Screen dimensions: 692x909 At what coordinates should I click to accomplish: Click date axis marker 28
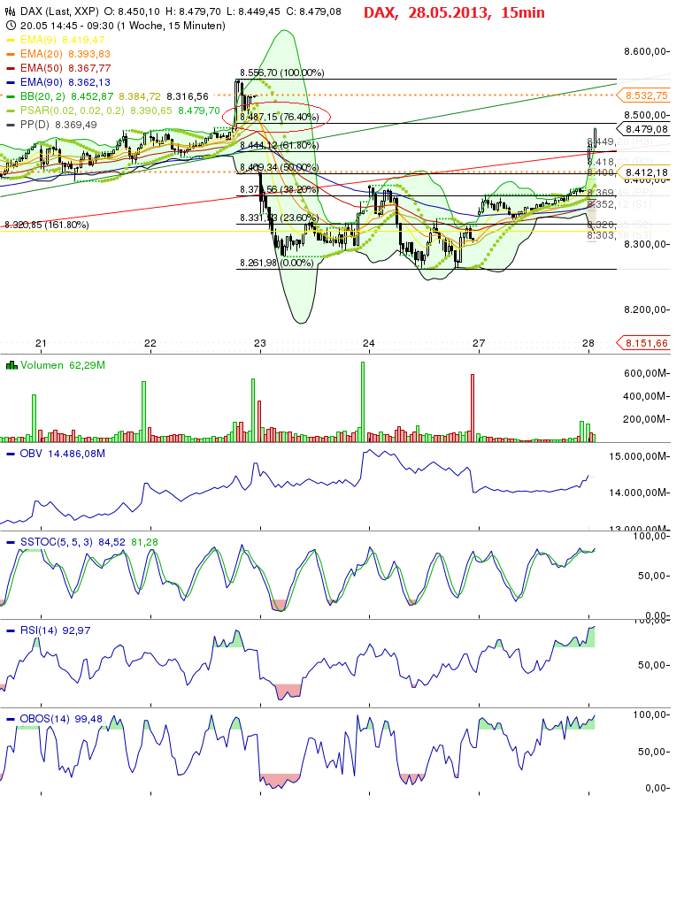[588, 343]
